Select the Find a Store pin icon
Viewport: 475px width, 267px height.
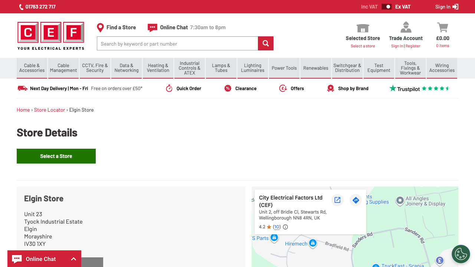click(100, 27)
